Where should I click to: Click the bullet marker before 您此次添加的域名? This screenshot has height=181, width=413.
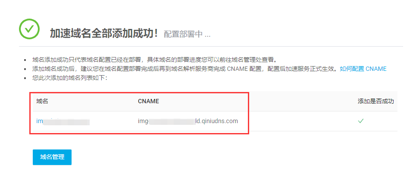[x=25, y=79]
